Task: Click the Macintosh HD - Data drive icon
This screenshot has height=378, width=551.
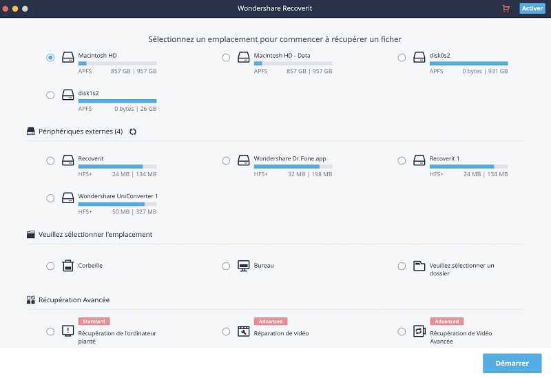Action: pyautogui.click(x=244, y=57)
